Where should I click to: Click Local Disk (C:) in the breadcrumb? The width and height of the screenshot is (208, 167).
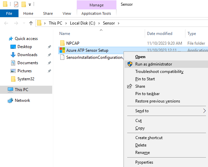[x=82, y=23]
